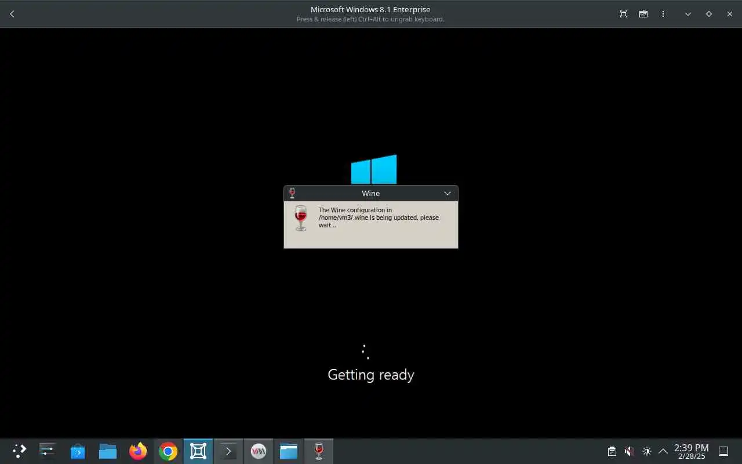The width and height of the screenshot is (742, 464).
Task: Select the Wine task in taskbar
Action: (x=319, y=451)
